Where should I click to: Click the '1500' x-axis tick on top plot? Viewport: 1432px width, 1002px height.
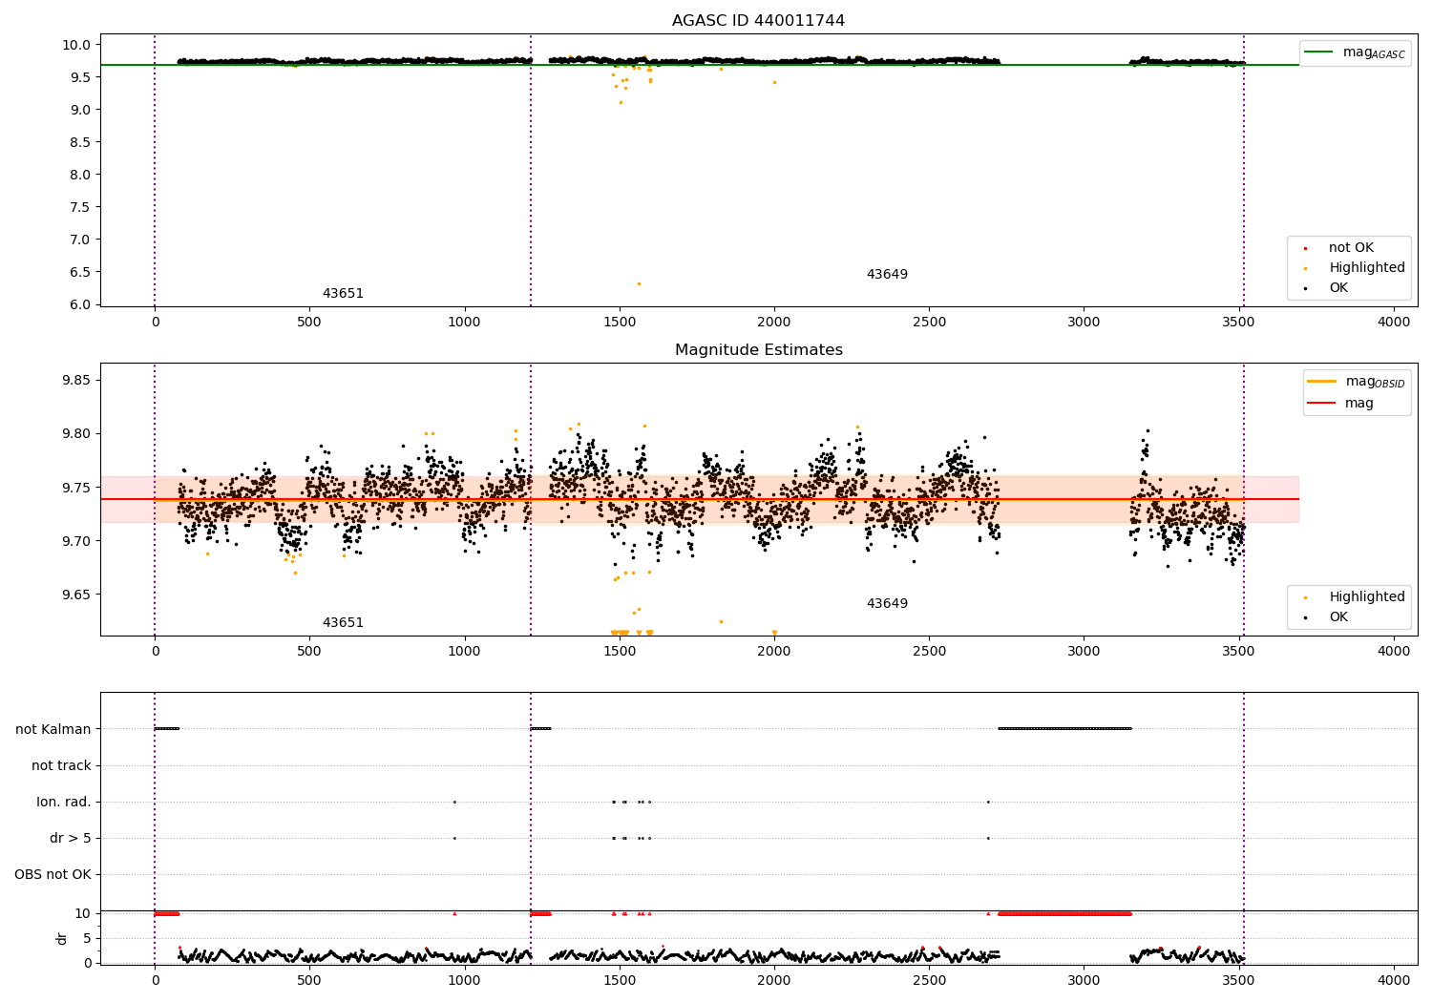pos(620,322)
